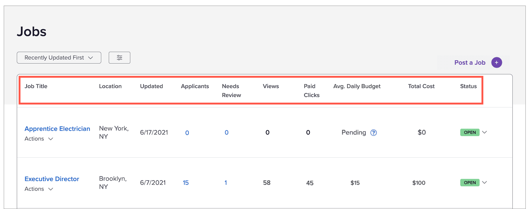The height and width of the screenshot is (209, 531).
Task: Click the Pending budget help question icon
Action: point(373,133)
